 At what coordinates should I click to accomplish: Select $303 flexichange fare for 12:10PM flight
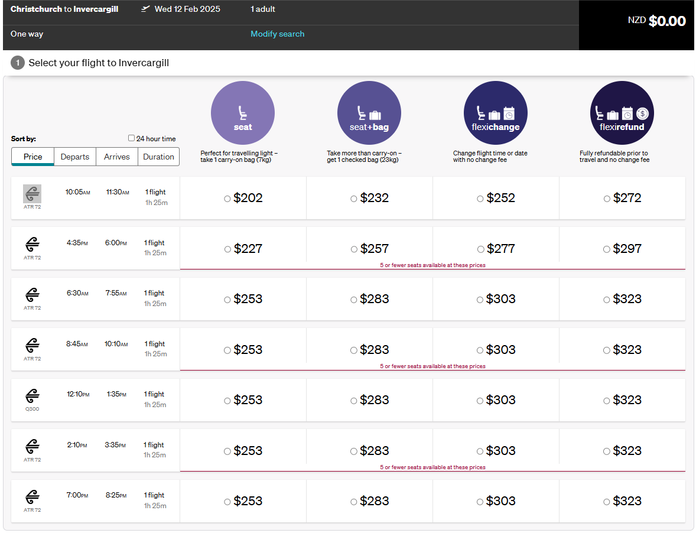pos(480,401)
